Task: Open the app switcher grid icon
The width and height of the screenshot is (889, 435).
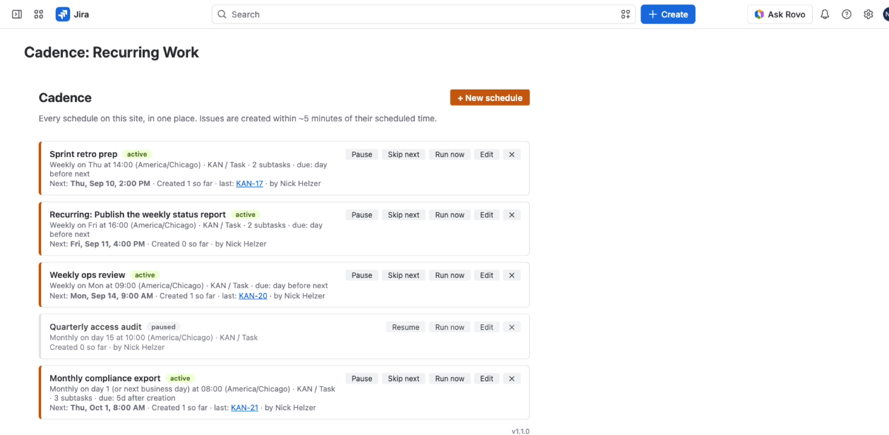Action: tap(39, 14)
